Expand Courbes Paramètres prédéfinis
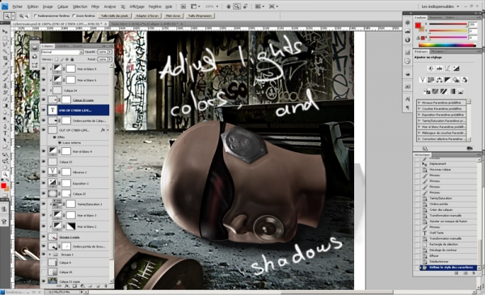The width and height of the screenshot is (485, 295). pos(419,108)
